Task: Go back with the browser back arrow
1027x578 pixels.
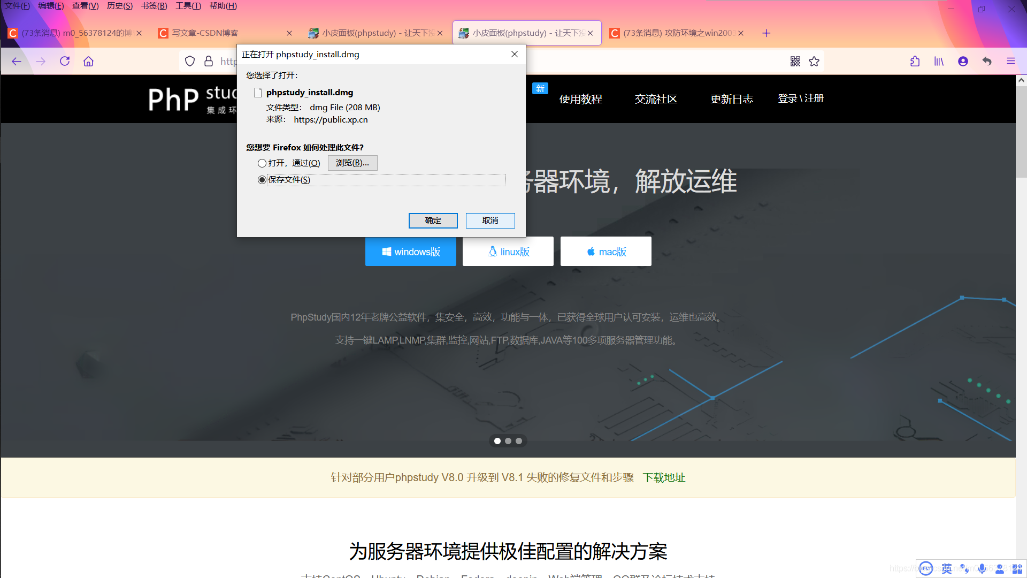Action: click(x=17, y=62)
